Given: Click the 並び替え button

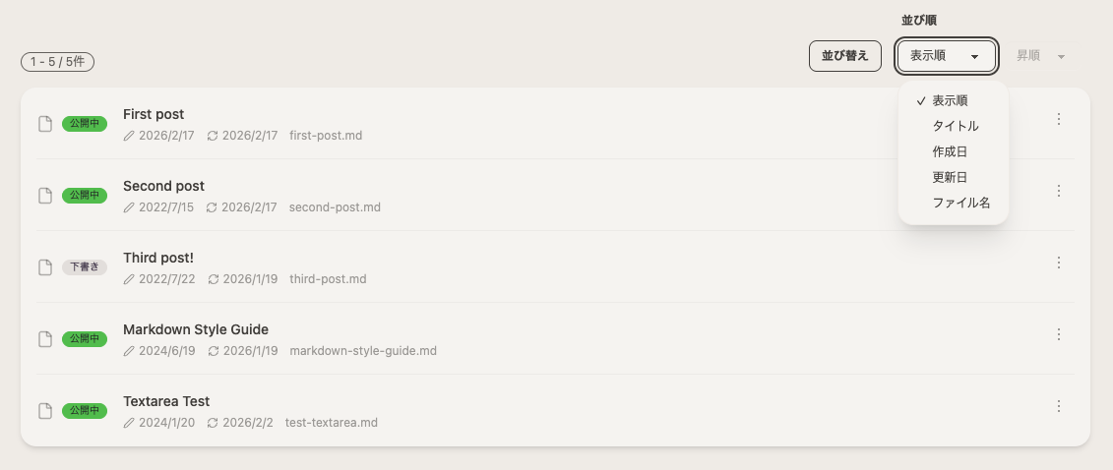Looking at the screenshot, I should point(844,56).
